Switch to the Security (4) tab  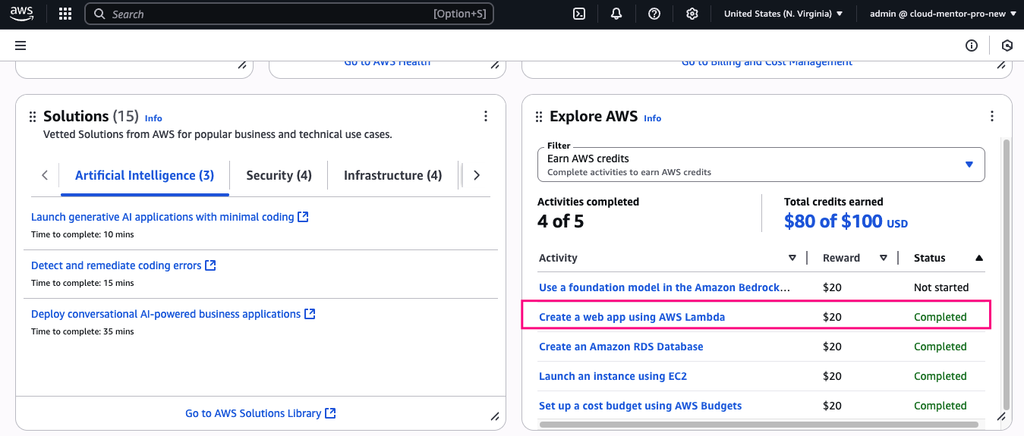[279, 175]
